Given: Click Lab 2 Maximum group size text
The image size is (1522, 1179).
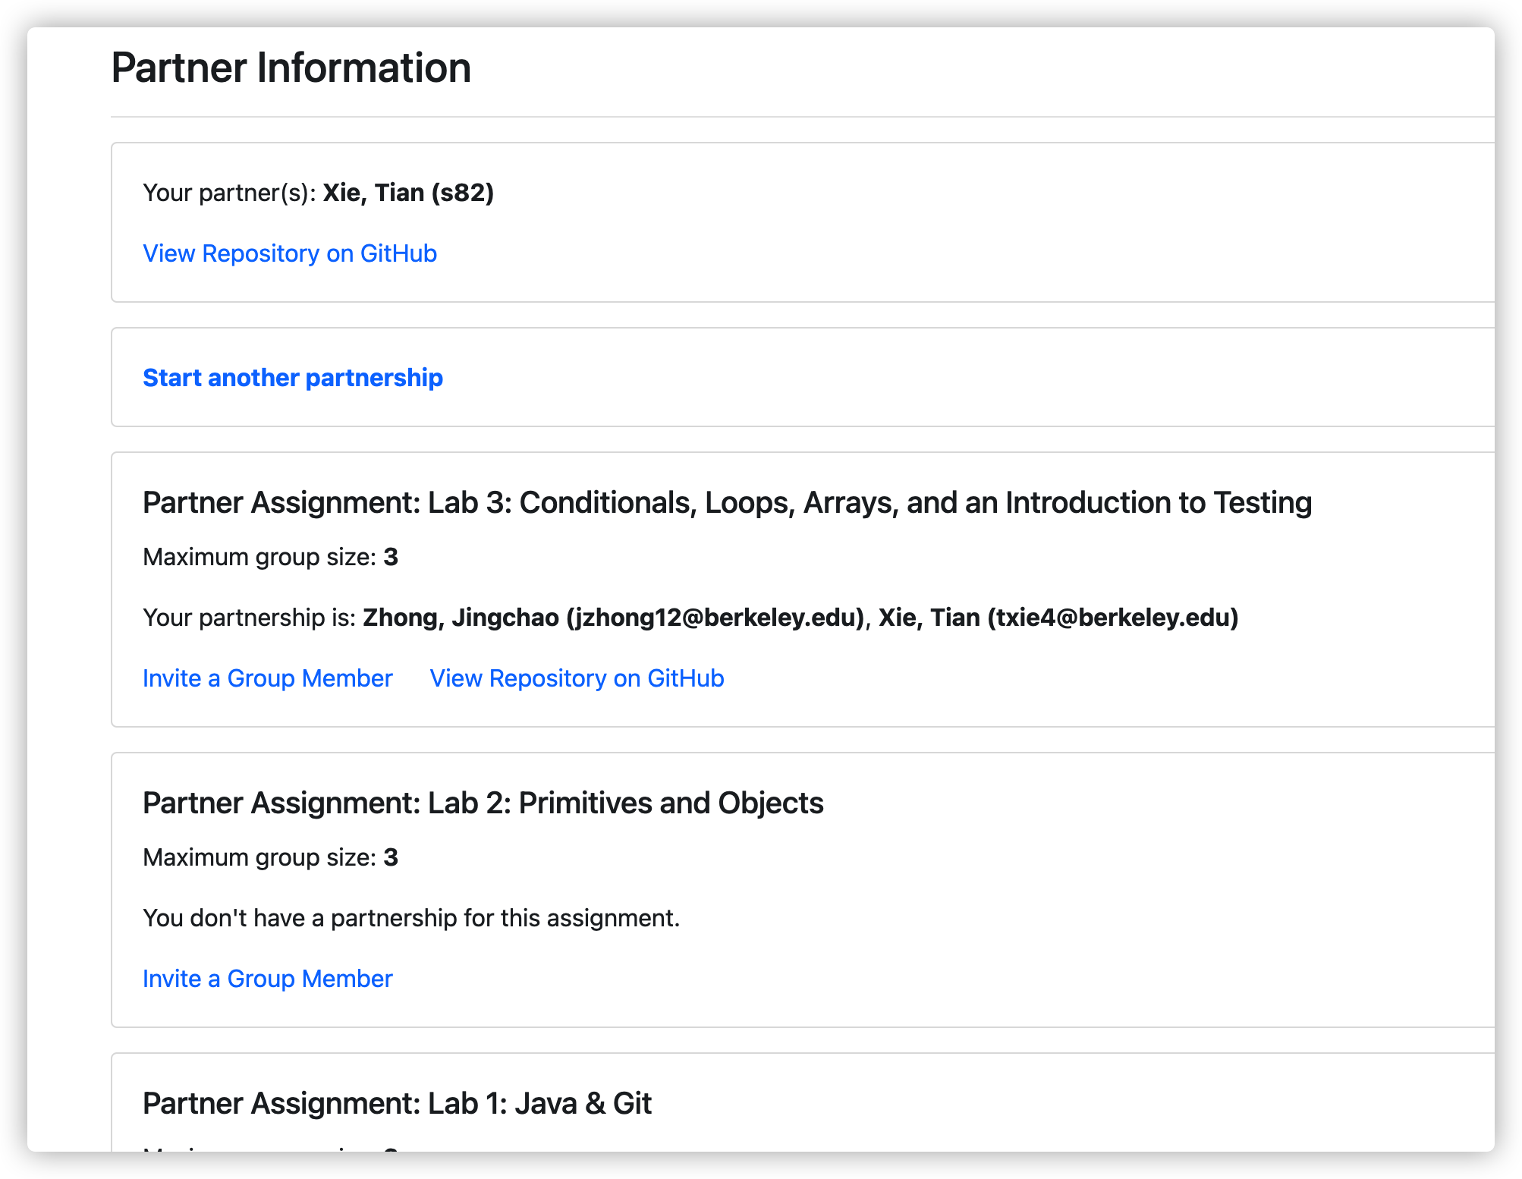Looking at the screenshot, I should point(271,857).
